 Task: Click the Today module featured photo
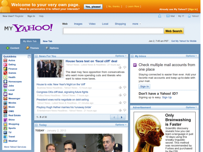click(x=81, y=143)
